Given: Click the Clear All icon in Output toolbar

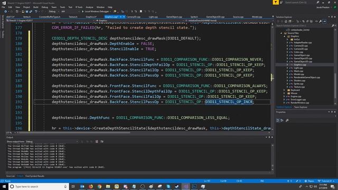Looking at the screenshot, I should (97, 141).
